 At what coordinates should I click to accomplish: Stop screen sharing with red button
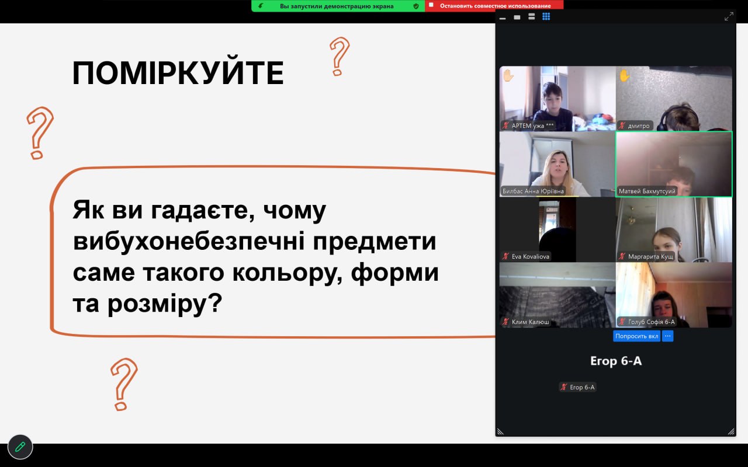click(494, 6)
